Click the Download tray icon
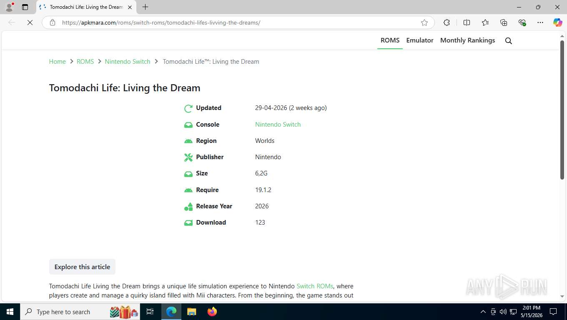The width and height of the screenshot is (567, 320). coord(188,223)
